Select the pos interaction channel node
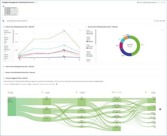Image resolution: width=167 pixels, height=136 pixels. pyautogui.click(x=82, y=117)
